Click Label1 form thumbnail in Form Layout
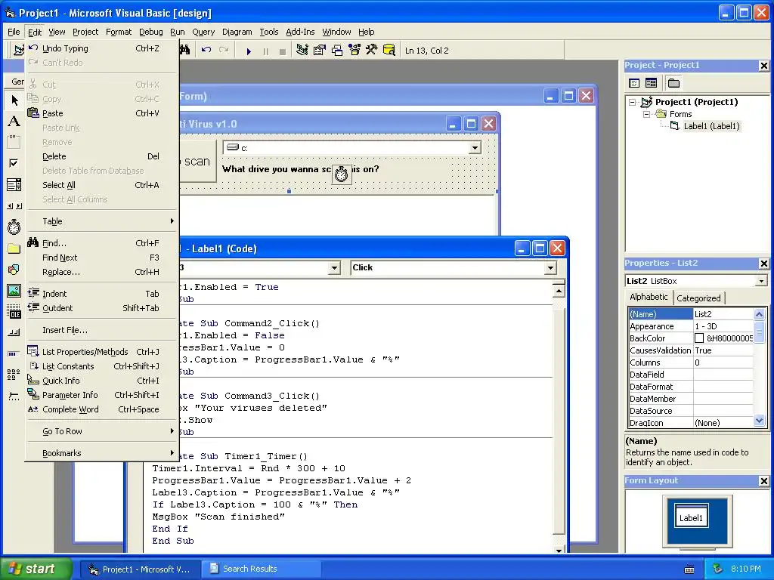The image size is (774, 580). (x=691, y=516)
